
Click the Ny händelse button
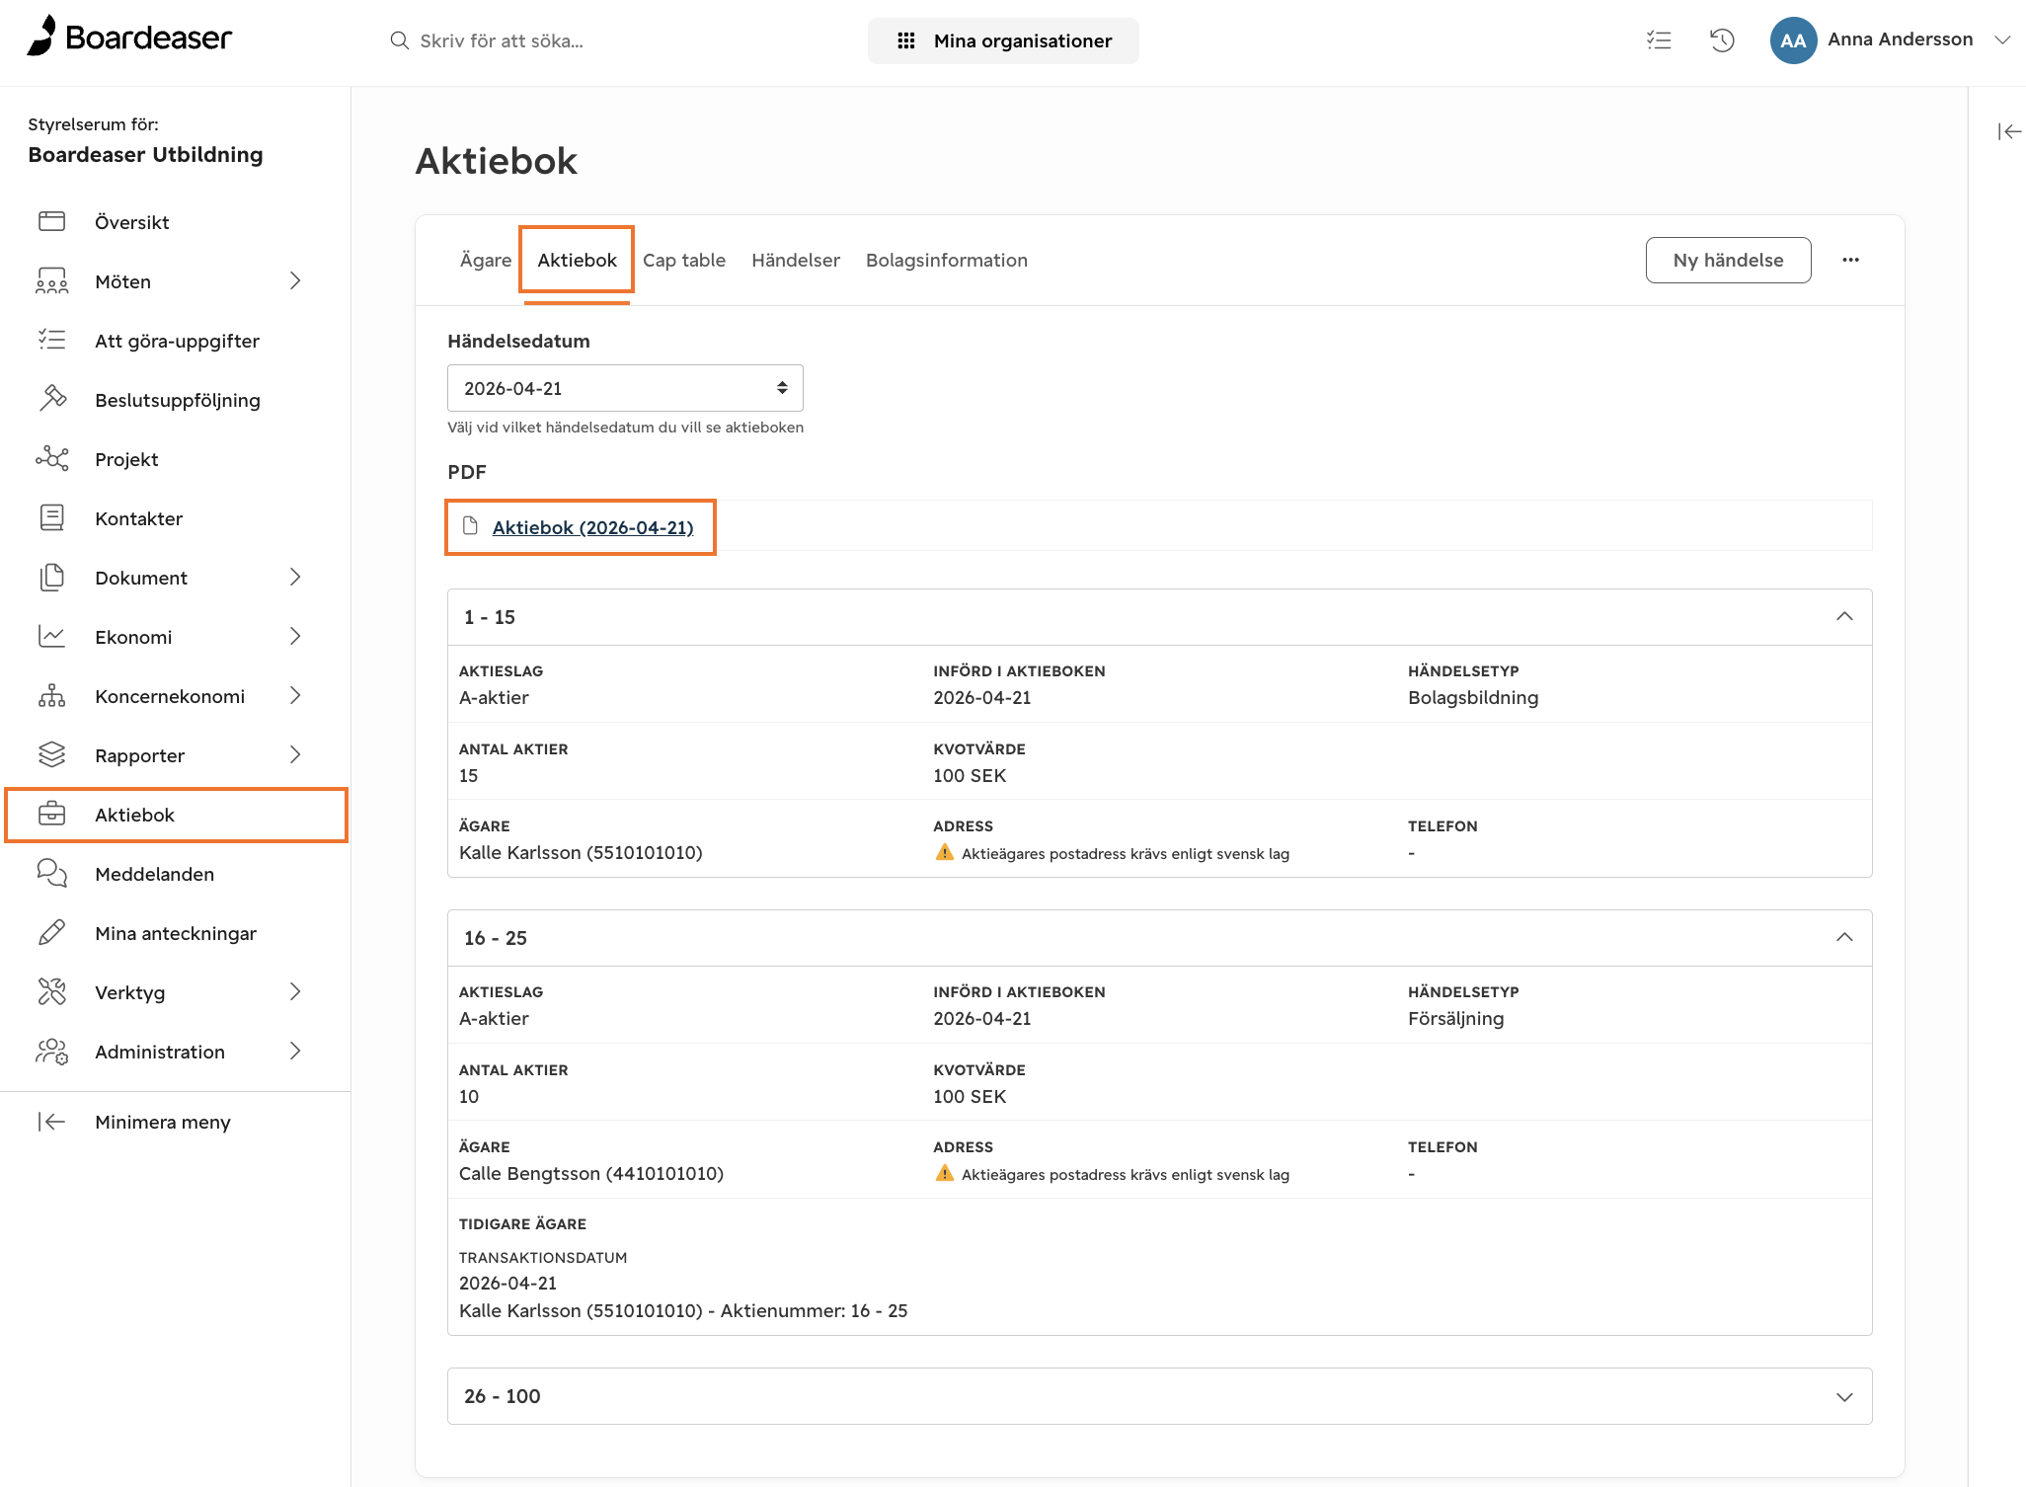click(x=1728, y=260)
